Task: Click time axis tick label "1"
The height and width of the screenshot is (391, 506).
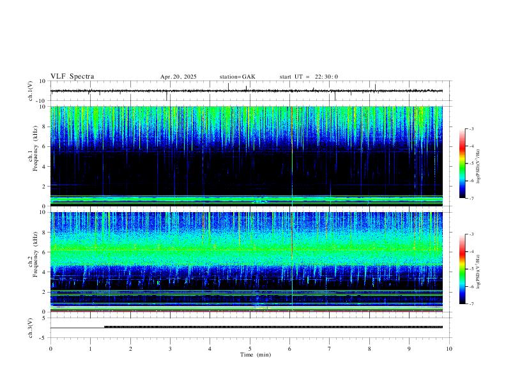Action: (90, 349)
